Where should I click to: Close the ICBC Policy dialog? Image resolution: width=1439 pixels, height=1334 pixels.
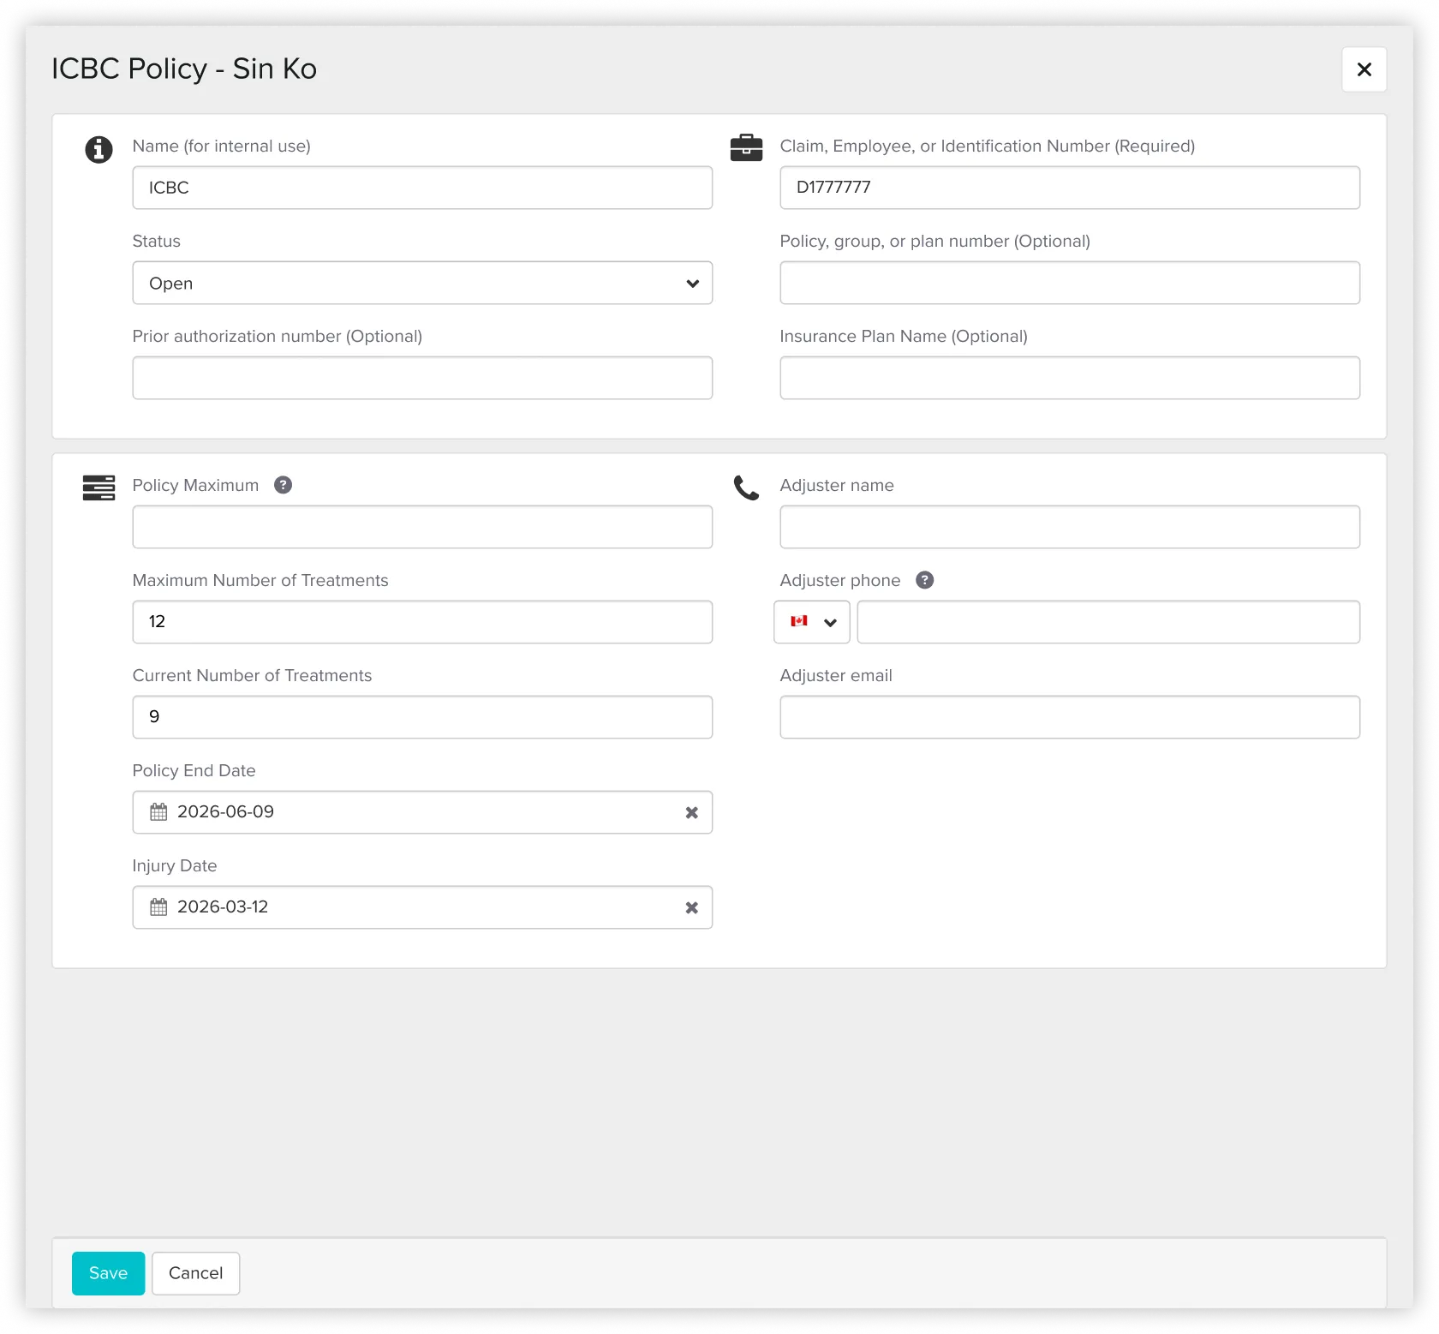pyautogui.click(x=1364, y=69)
